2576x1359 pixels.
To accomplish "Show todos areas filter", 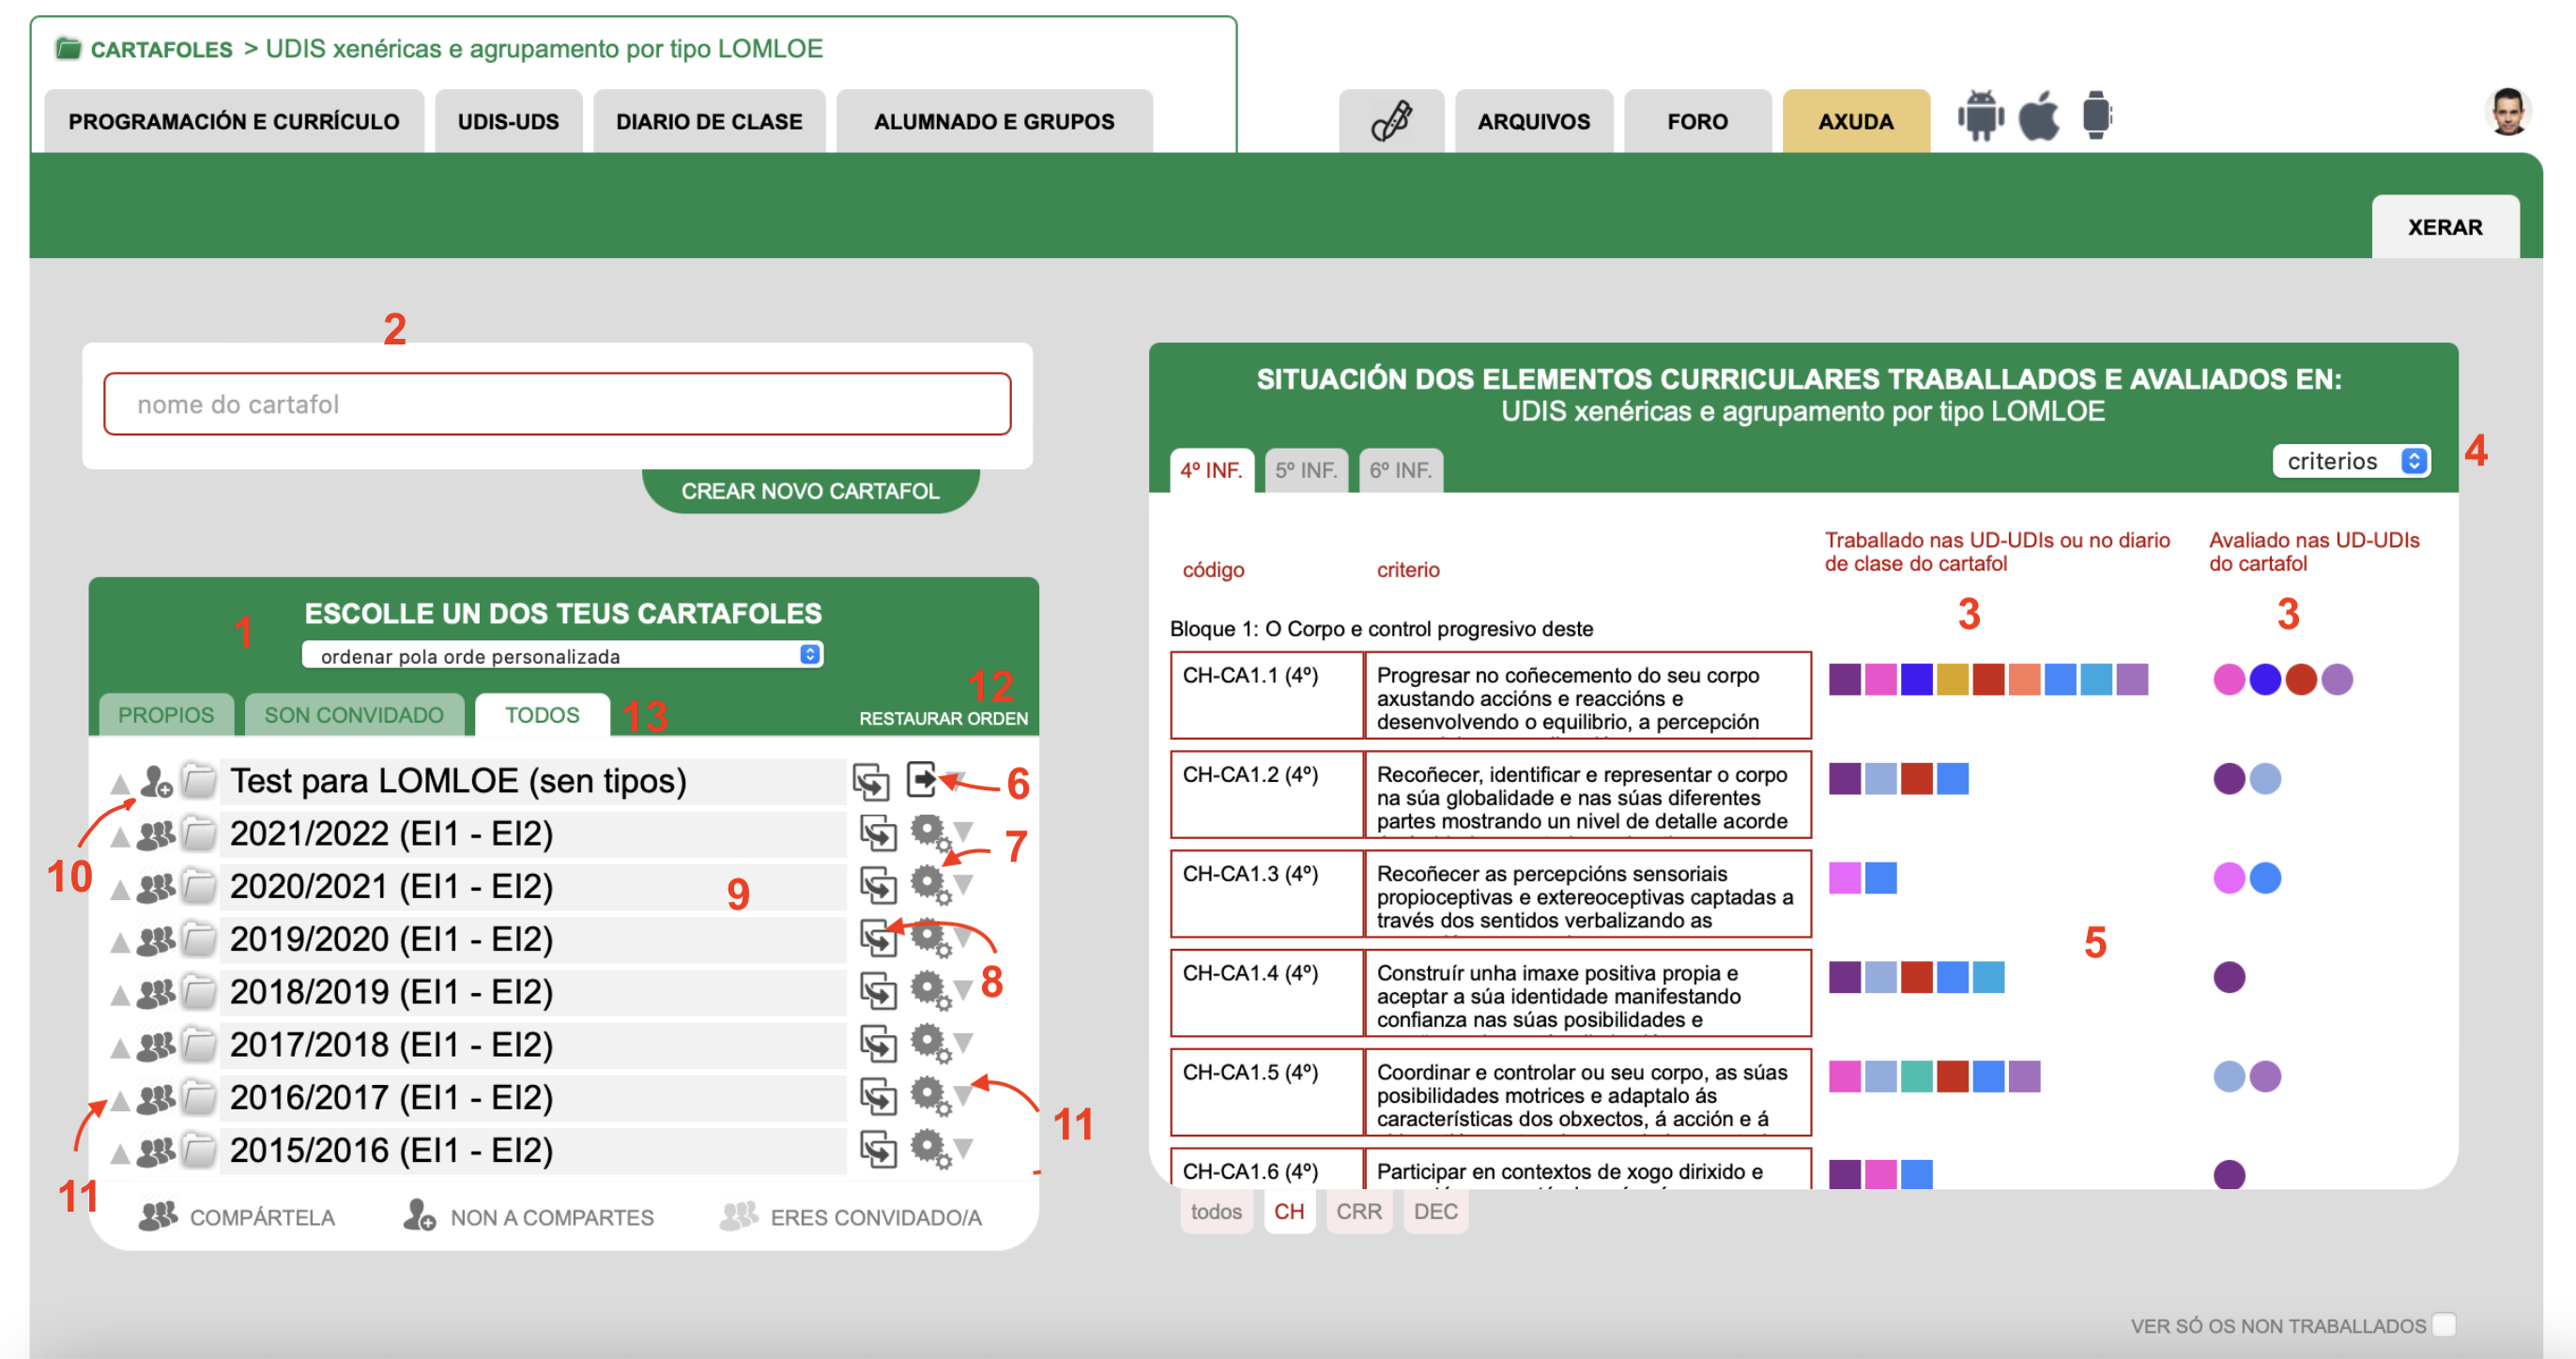I will point(1216,1211).
